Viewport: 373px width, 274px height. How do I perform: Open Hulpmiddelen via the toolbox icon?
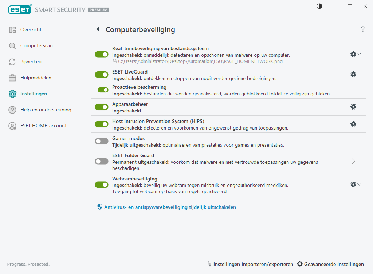(12, 78)
